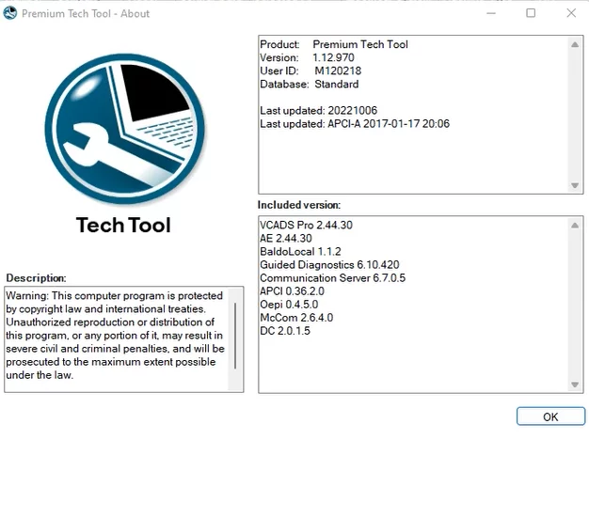Click the OK button
Viewport: 589px width, 518px height.
tap(550, 416)
